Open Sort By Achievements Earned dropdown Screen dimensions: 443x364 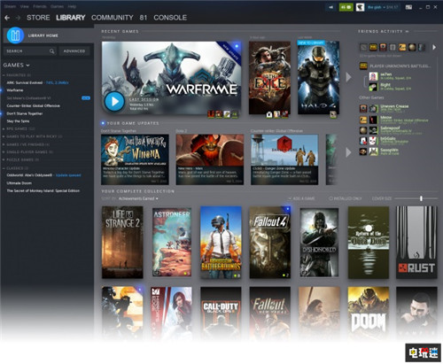click(x=138, y=198)
